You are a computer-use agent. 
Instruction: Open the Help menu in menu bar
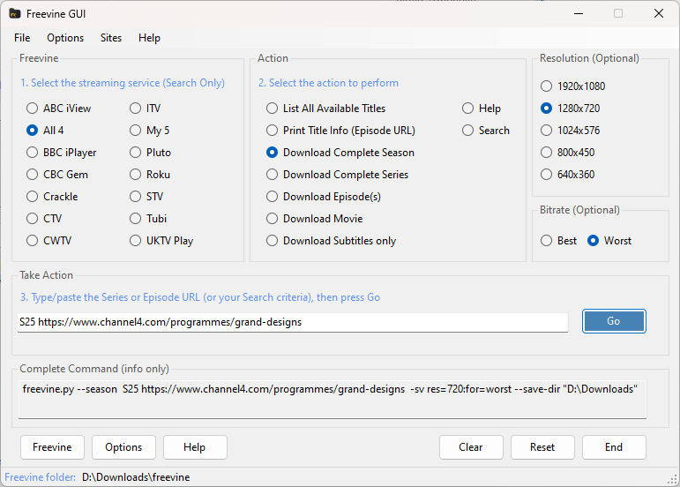pos(149,38)
